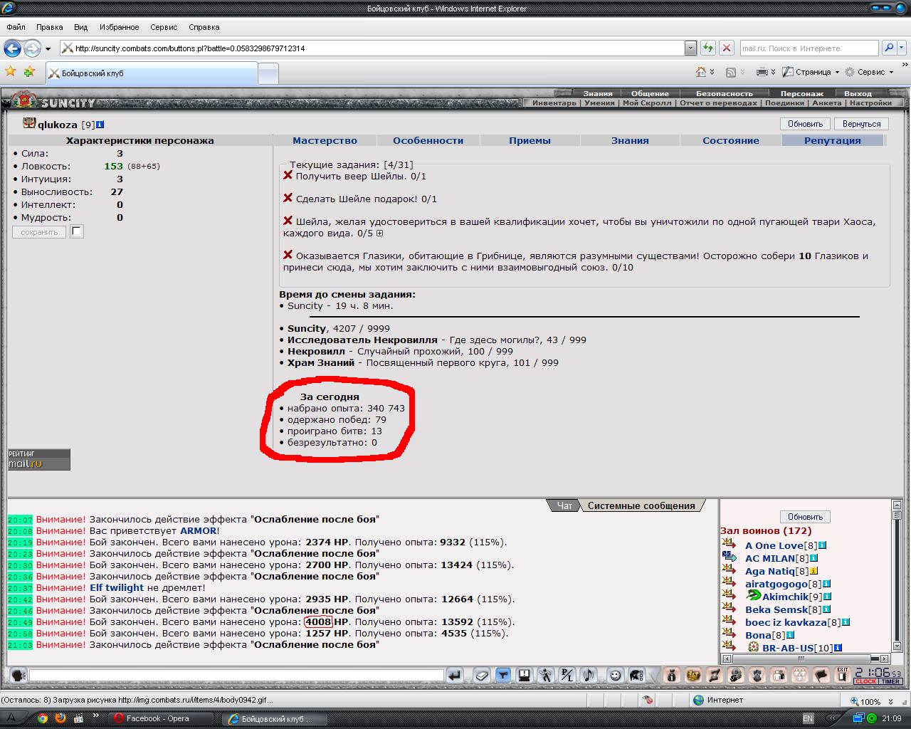Screen dimensions: 911x729
Task: Click the IE Back arrow button
Action: click(x=12, y=48)
